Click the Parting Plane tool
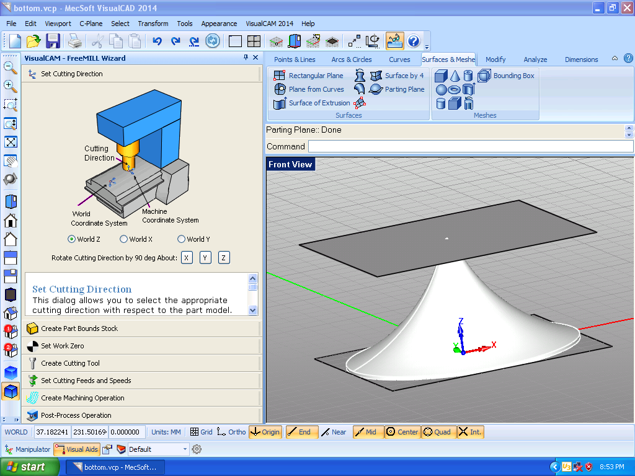 tap(397, 89)
